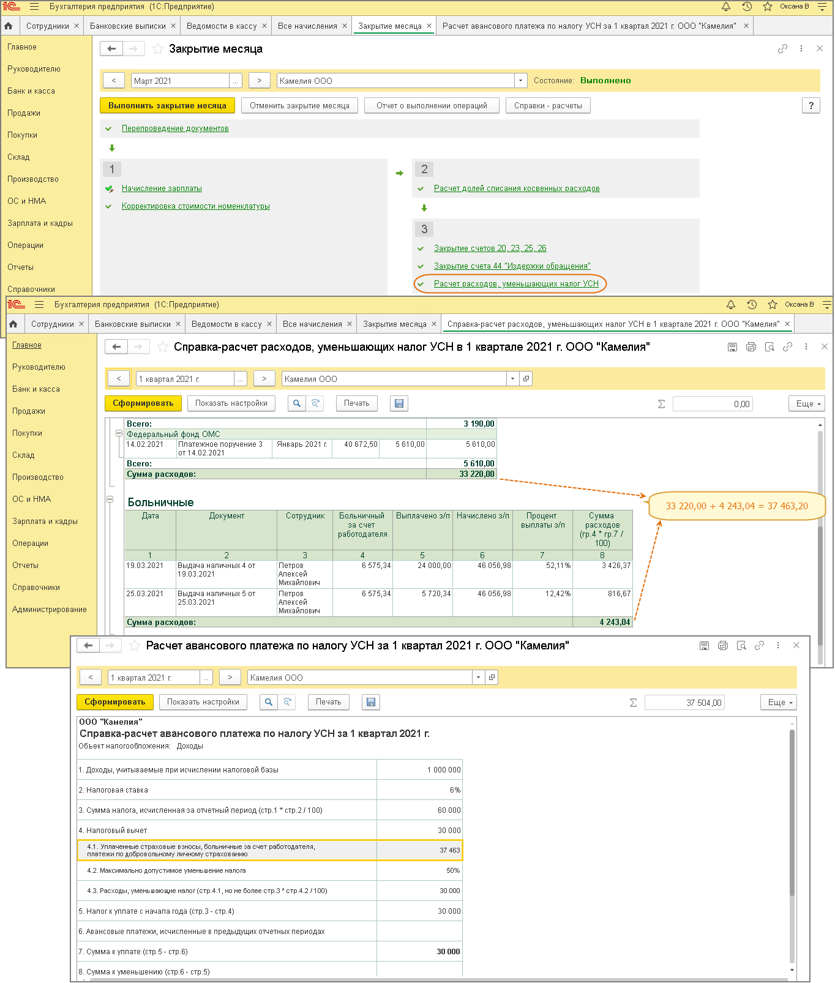835x983 pixels.
Task: Search magnifier in Расчет авансового платежа toolbar
Action: pos(269,702)
